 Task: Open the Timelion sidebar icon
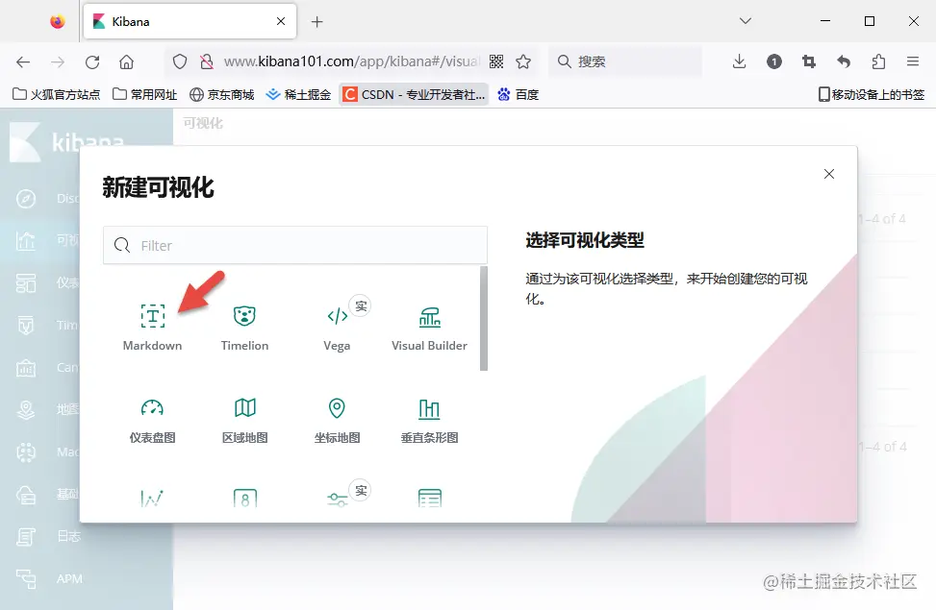[x=26, y=325]
